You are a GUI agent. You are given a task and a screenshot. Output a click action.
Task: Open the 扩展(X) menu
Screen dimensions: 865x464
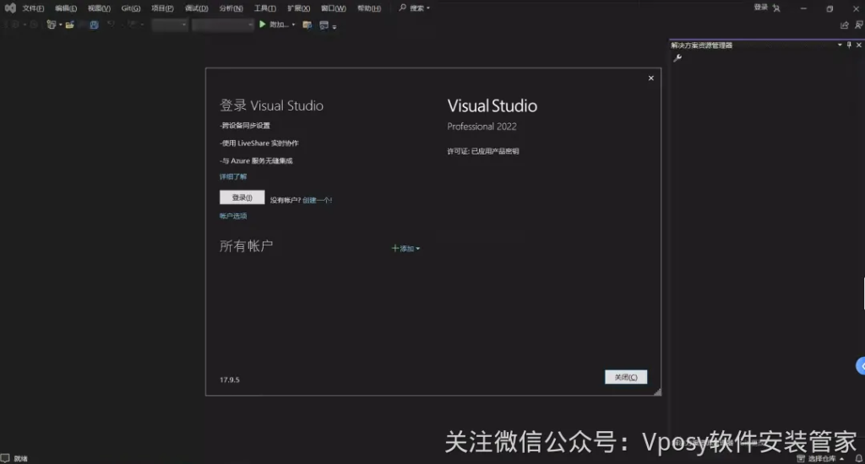tap(299, 8)
